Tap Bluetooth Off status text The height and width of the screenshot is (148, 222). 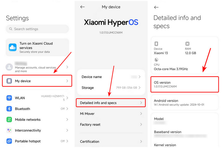[x=63, y=109]
